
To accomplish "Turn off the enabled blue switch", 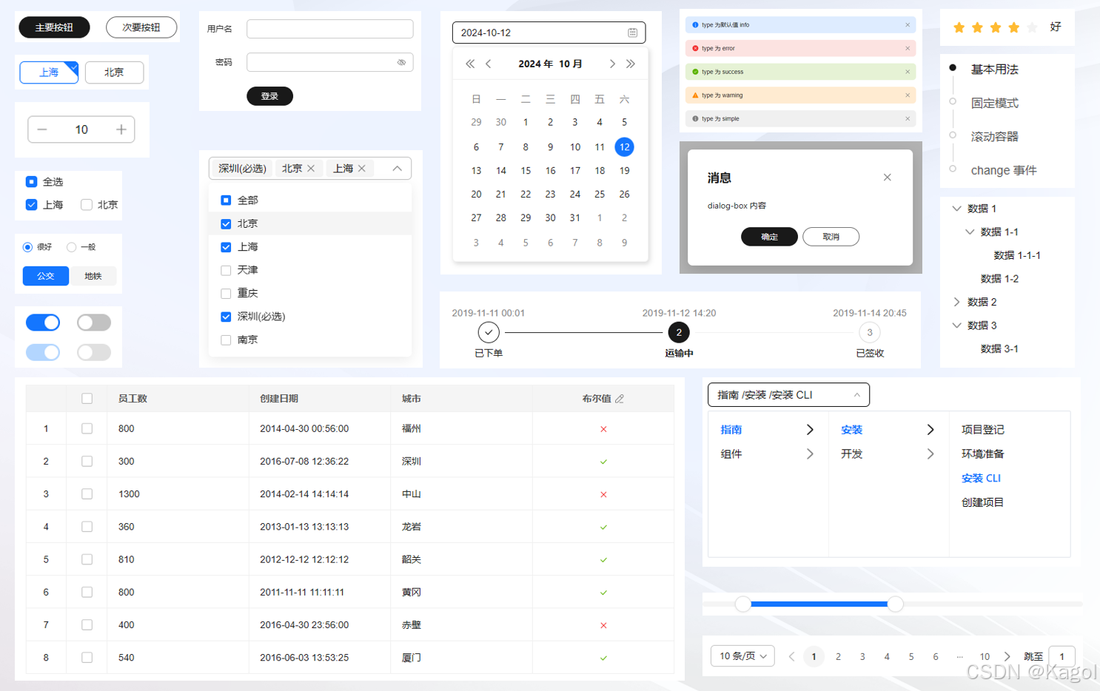I will click(42, 323).
